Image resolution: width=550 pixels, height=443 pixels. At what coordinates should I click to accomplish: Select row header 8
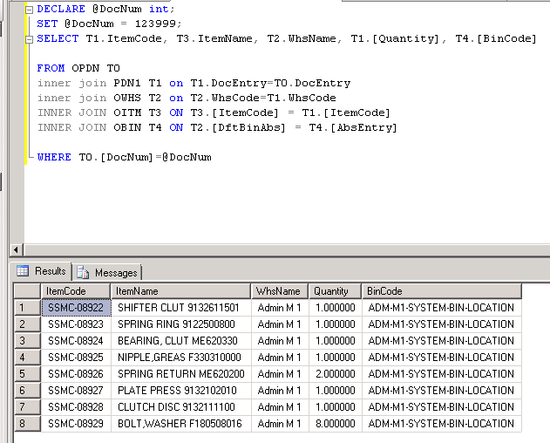(27, 423)
